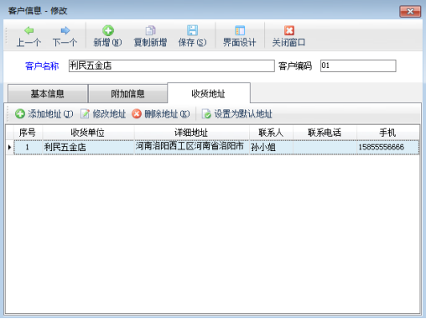Image resolution: width=426 pixels, height=319 pixels.
Task: Click the 客户名称 input field
Action: (172, 65)
